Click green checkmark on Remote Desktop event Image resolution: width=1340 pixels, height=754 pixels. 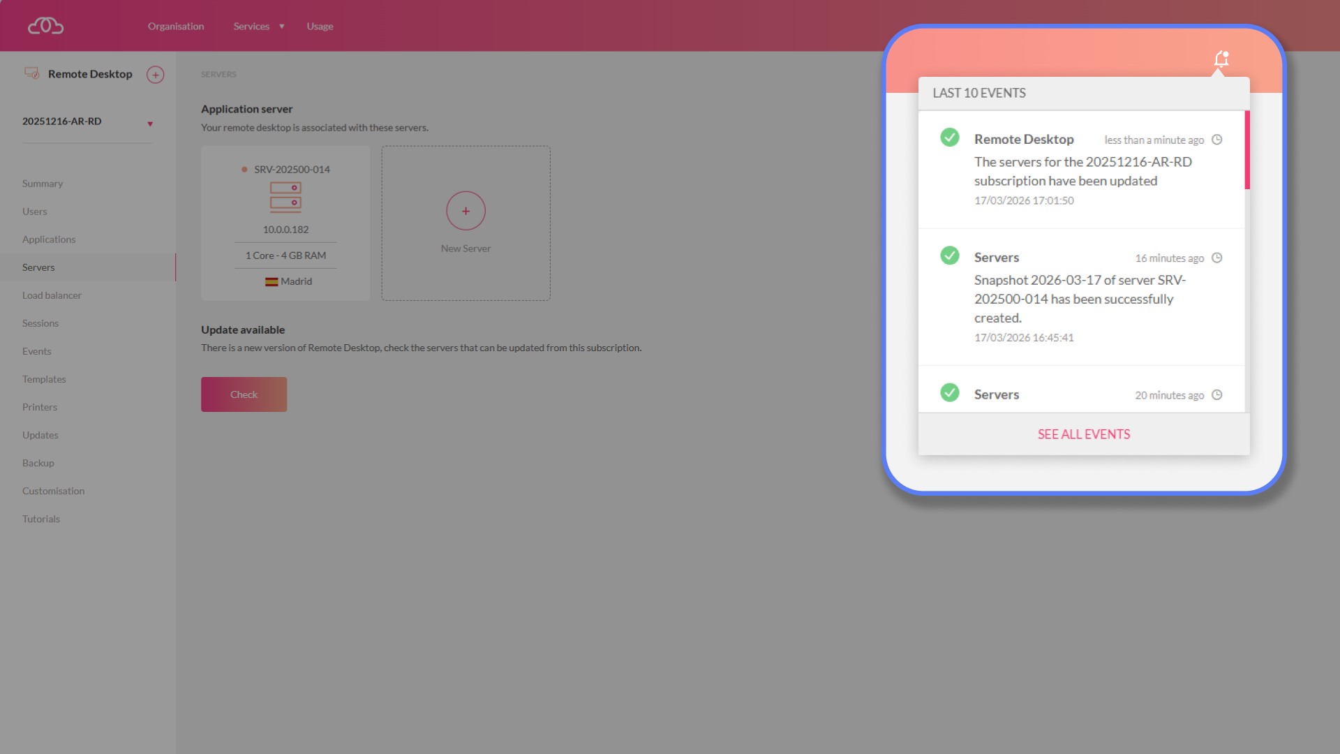tap(949, 138)
